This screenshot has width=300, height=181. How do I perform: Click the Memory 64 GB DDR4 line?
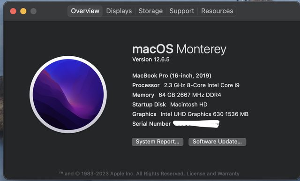pos(177,95)
